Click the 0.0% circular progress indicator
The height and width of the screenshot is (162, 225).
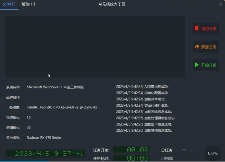(213, 153)
